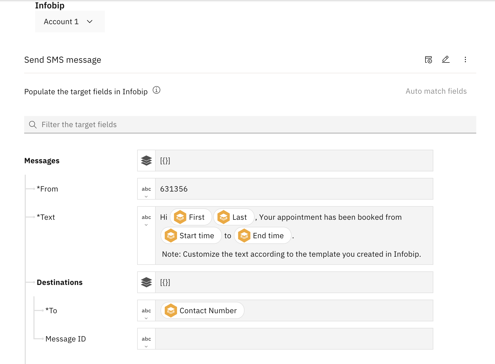495x364 pixels.
Task: Click the Populate the target fields text
Action: (86, 92)
